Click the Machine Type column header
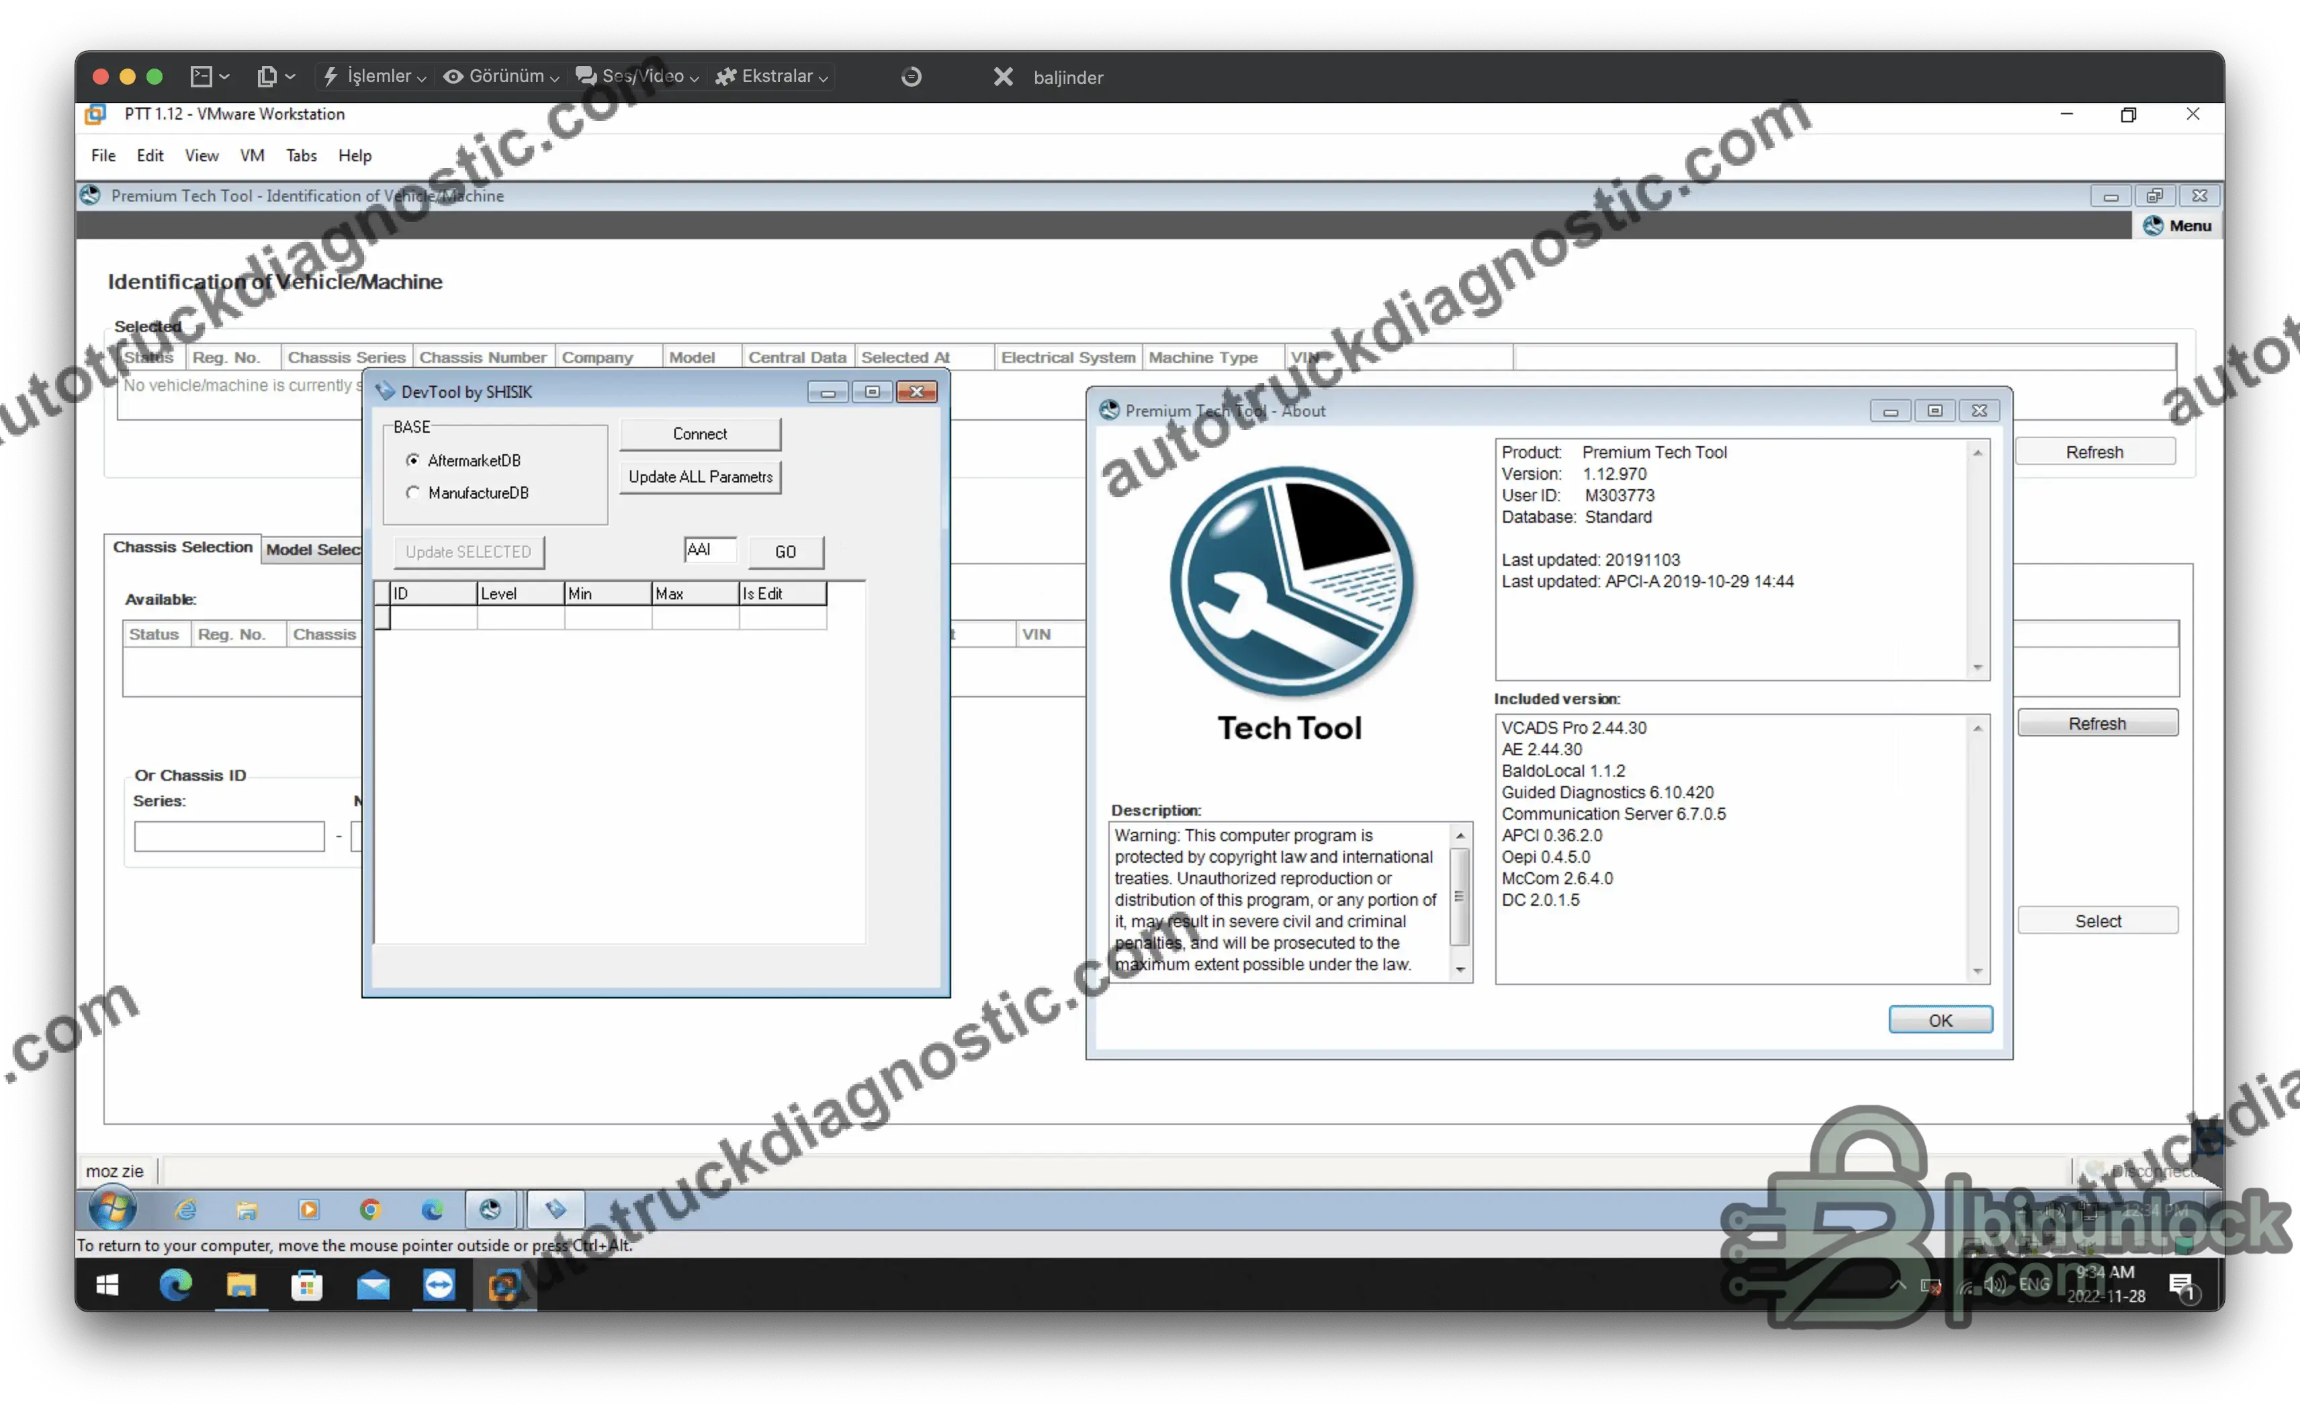The height and width of the screenshot is (1411, 2300). coord(1212,357)
